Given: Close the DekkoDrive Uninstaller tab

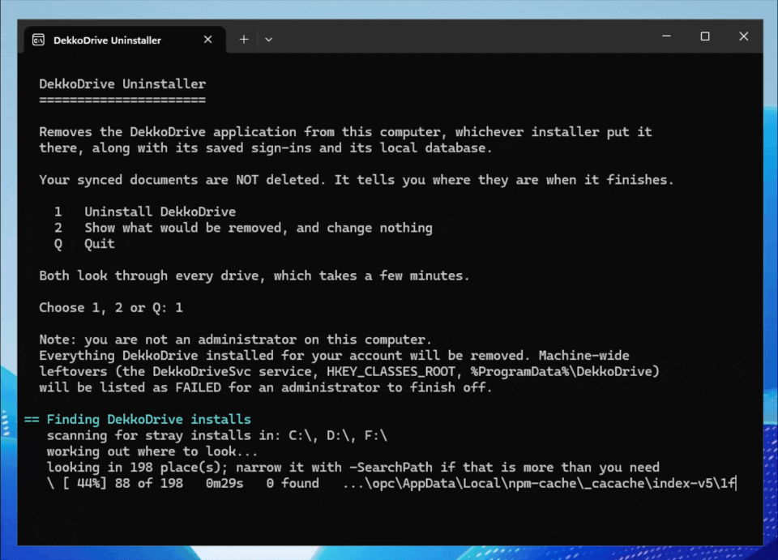Looking at the screenshot, I should [208, 40].
